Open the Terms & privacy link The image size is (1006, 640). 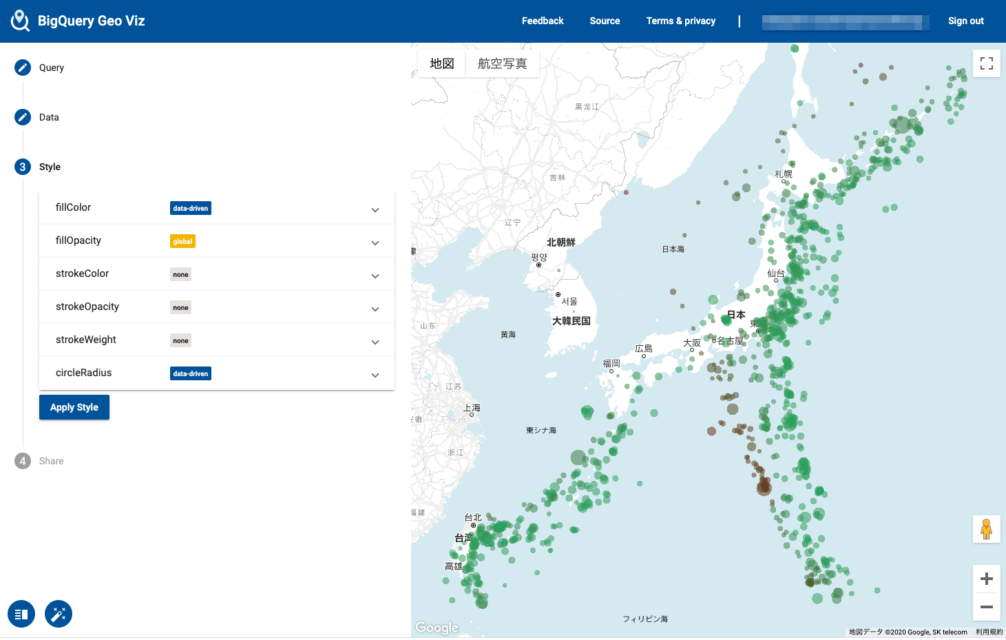click(x=680, y=21)
